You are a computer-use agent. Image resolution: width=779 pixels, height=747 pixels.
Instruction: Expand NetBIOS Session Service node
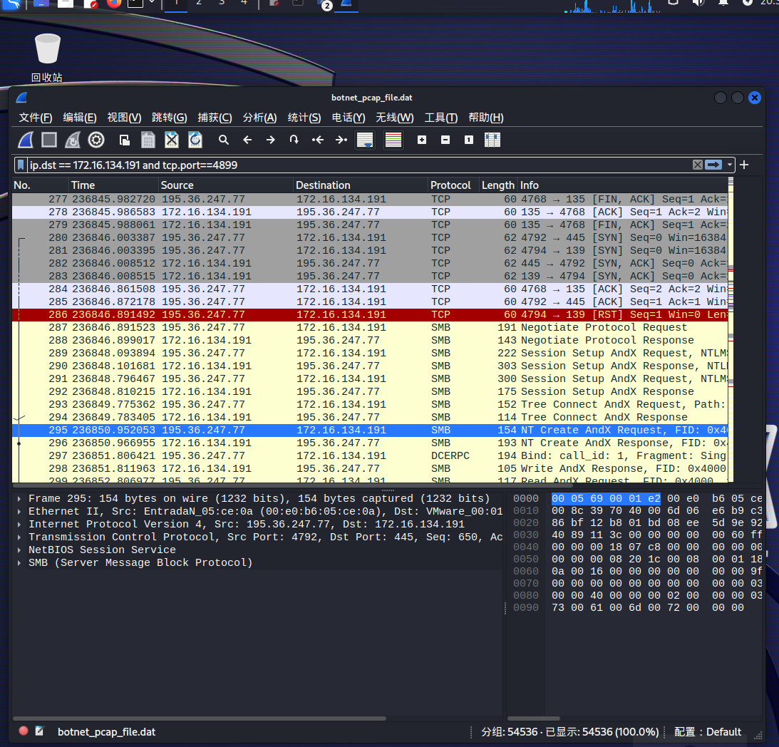pyautogui.click(x=19, y=550)
